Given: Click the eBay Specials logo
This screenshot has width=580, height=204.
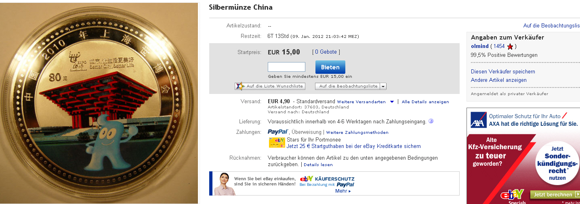Looking at the screenshot, I should [x=512, y=197].
